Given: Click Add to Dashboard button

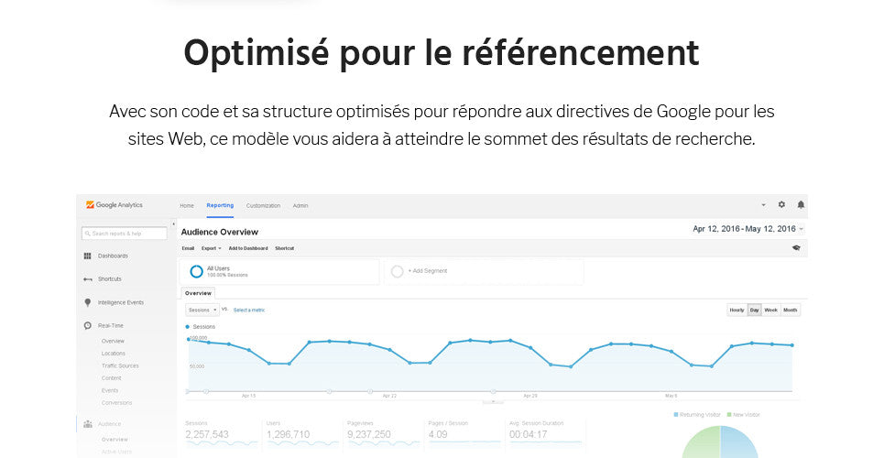Looking at the screenshot, I should pos(248,248).
